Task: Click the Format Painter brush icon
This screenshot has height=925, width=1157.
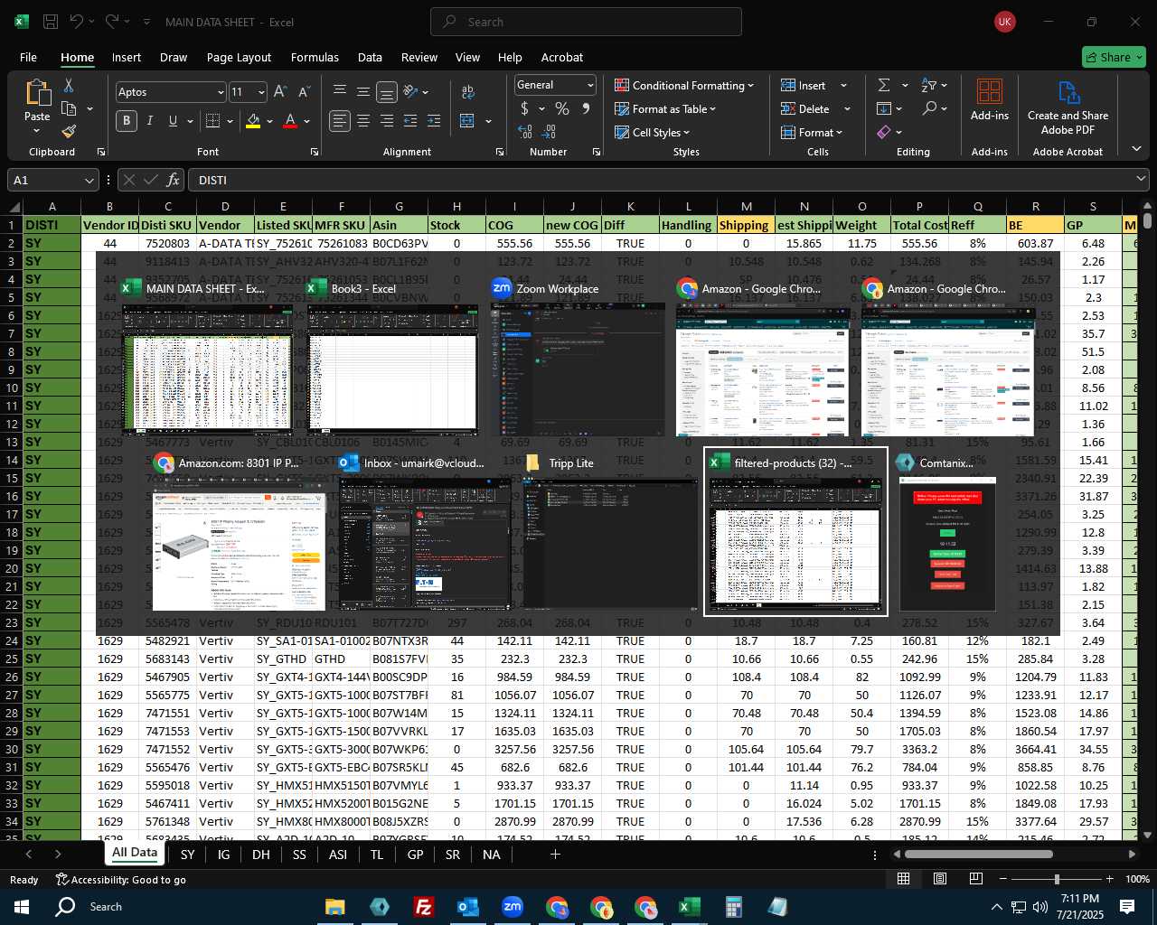Action: click(x=69, y=132)
